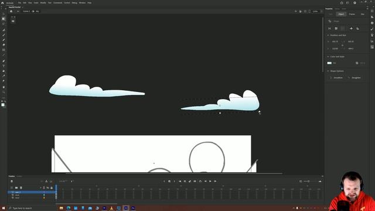375x211 pixels.
Task: Open the Windows Start menu
Action: click(4, 208)
